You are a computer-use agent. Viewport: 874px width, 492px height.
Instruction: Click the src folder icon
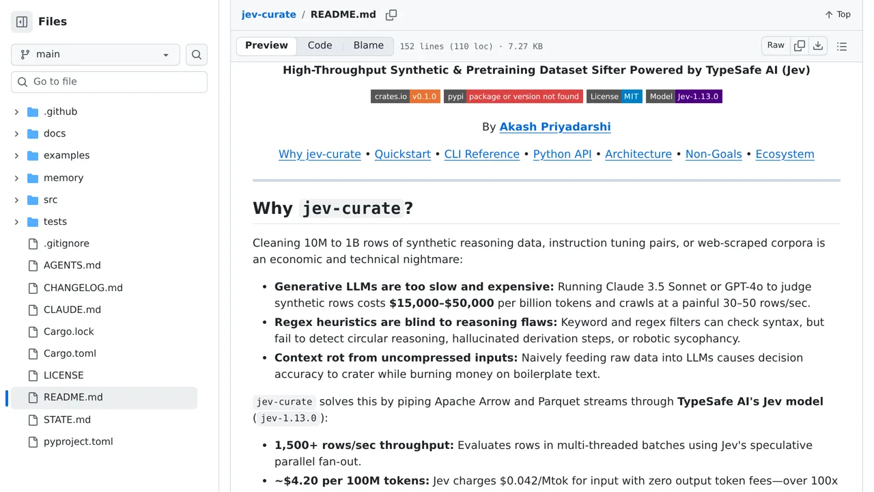(x=33, y=200)
